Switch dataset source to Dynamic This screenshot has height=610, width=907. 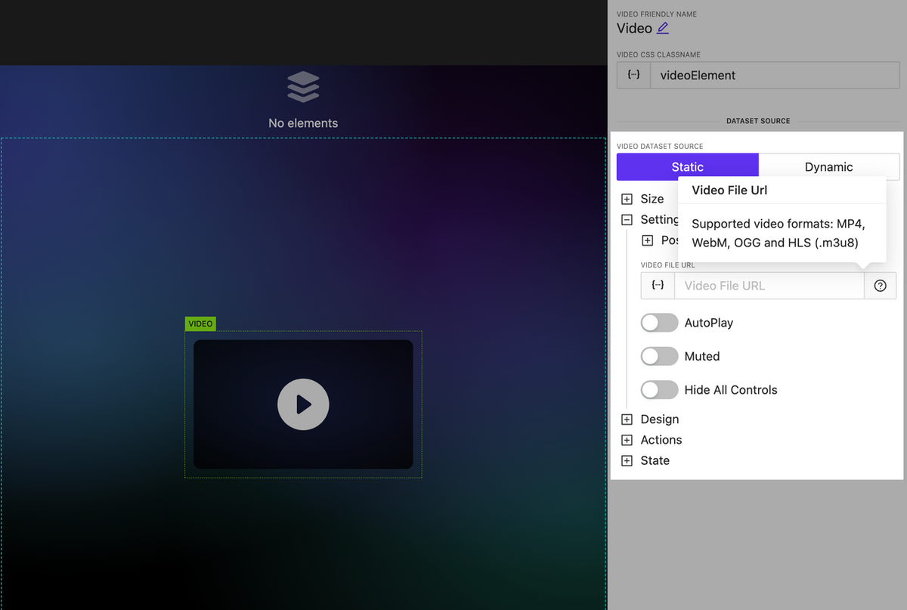pos(828,166)
